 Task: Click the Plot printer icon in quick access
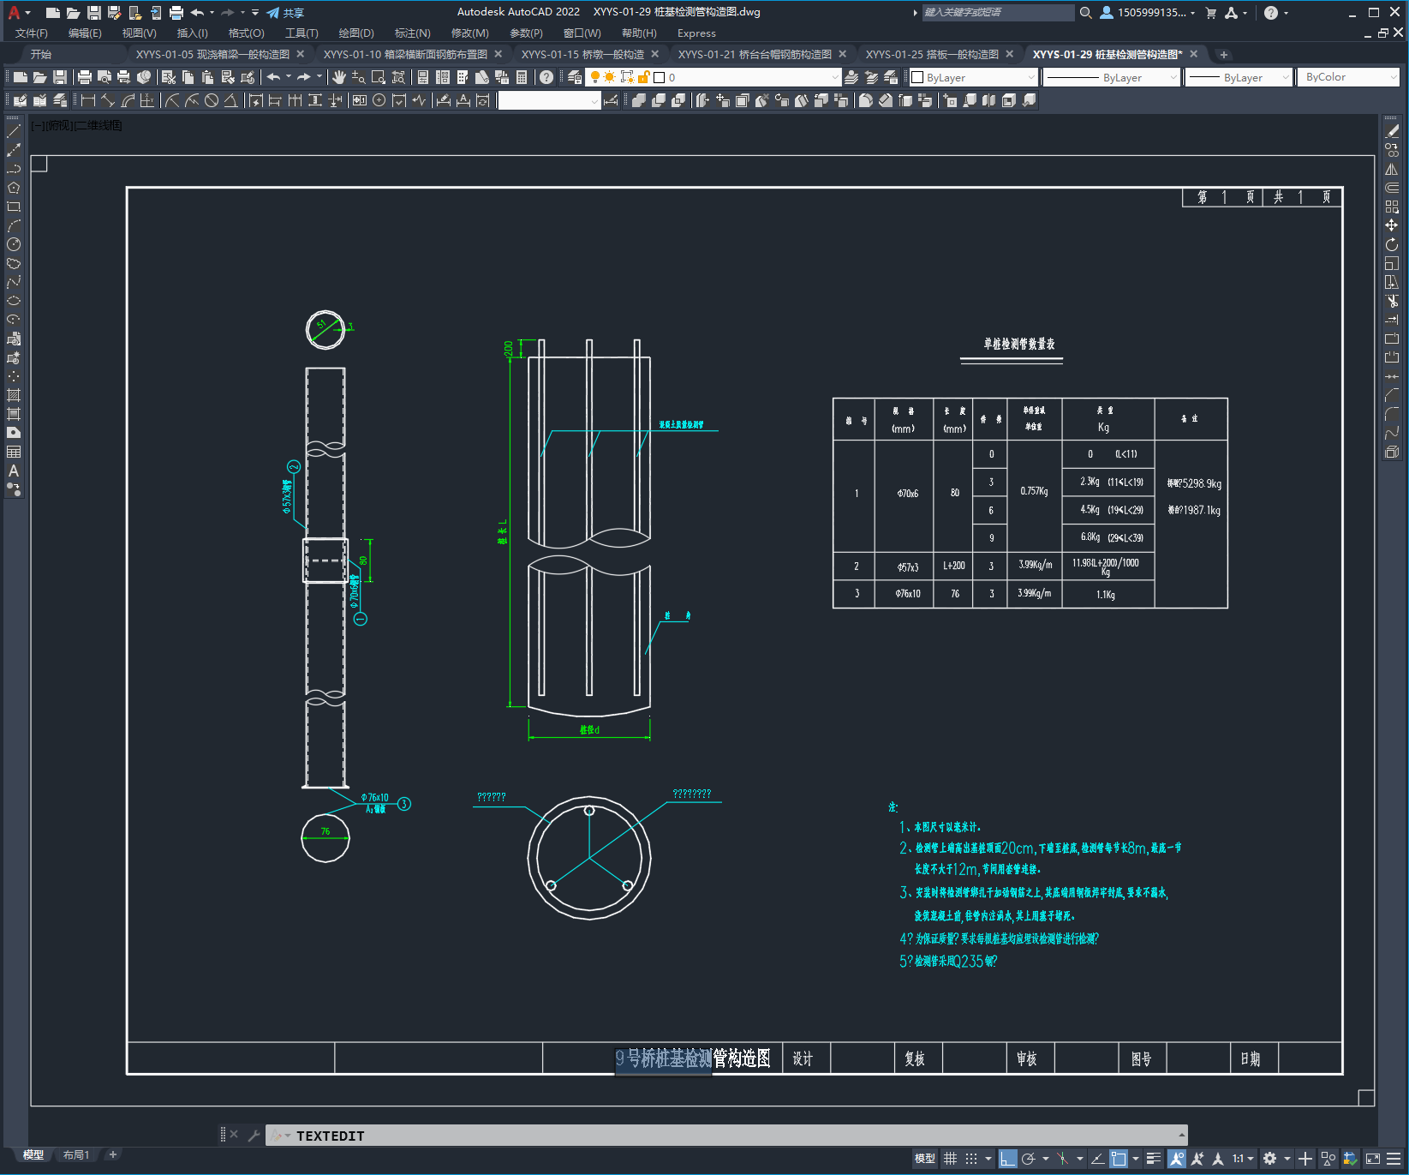[x=176, y=13]
